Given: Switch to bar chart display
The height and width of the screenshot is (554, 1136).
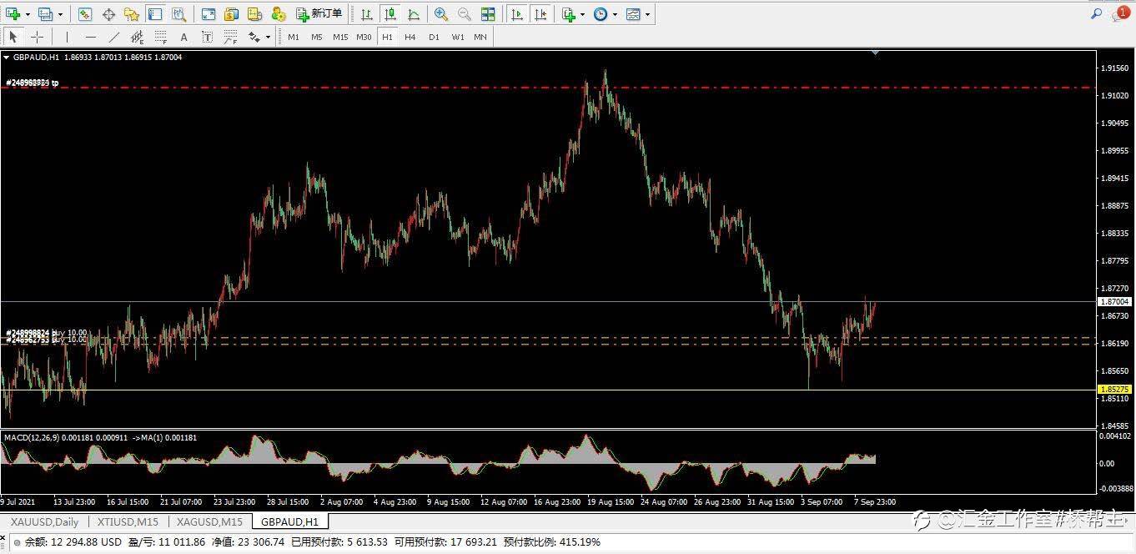Looking at the screenshot, I should tap(366, 14).
